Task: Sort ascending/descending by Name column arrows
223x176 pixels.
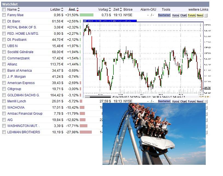Action: 18,10
